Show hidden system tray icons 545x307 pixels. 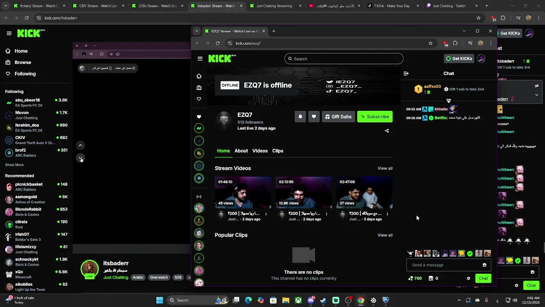[459, 300]
